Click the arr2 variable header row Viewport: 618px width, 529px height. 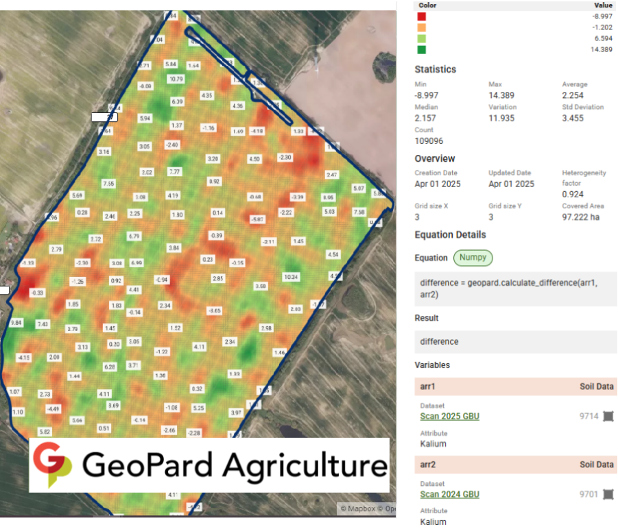coord(515,465)
